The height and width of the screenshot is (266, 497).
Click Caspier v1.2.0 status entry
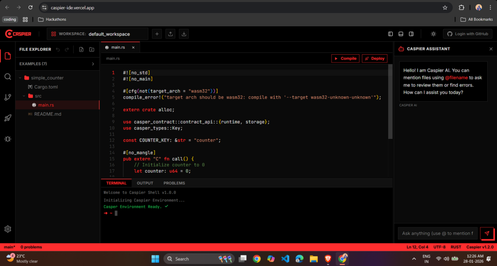click(480, 247)
